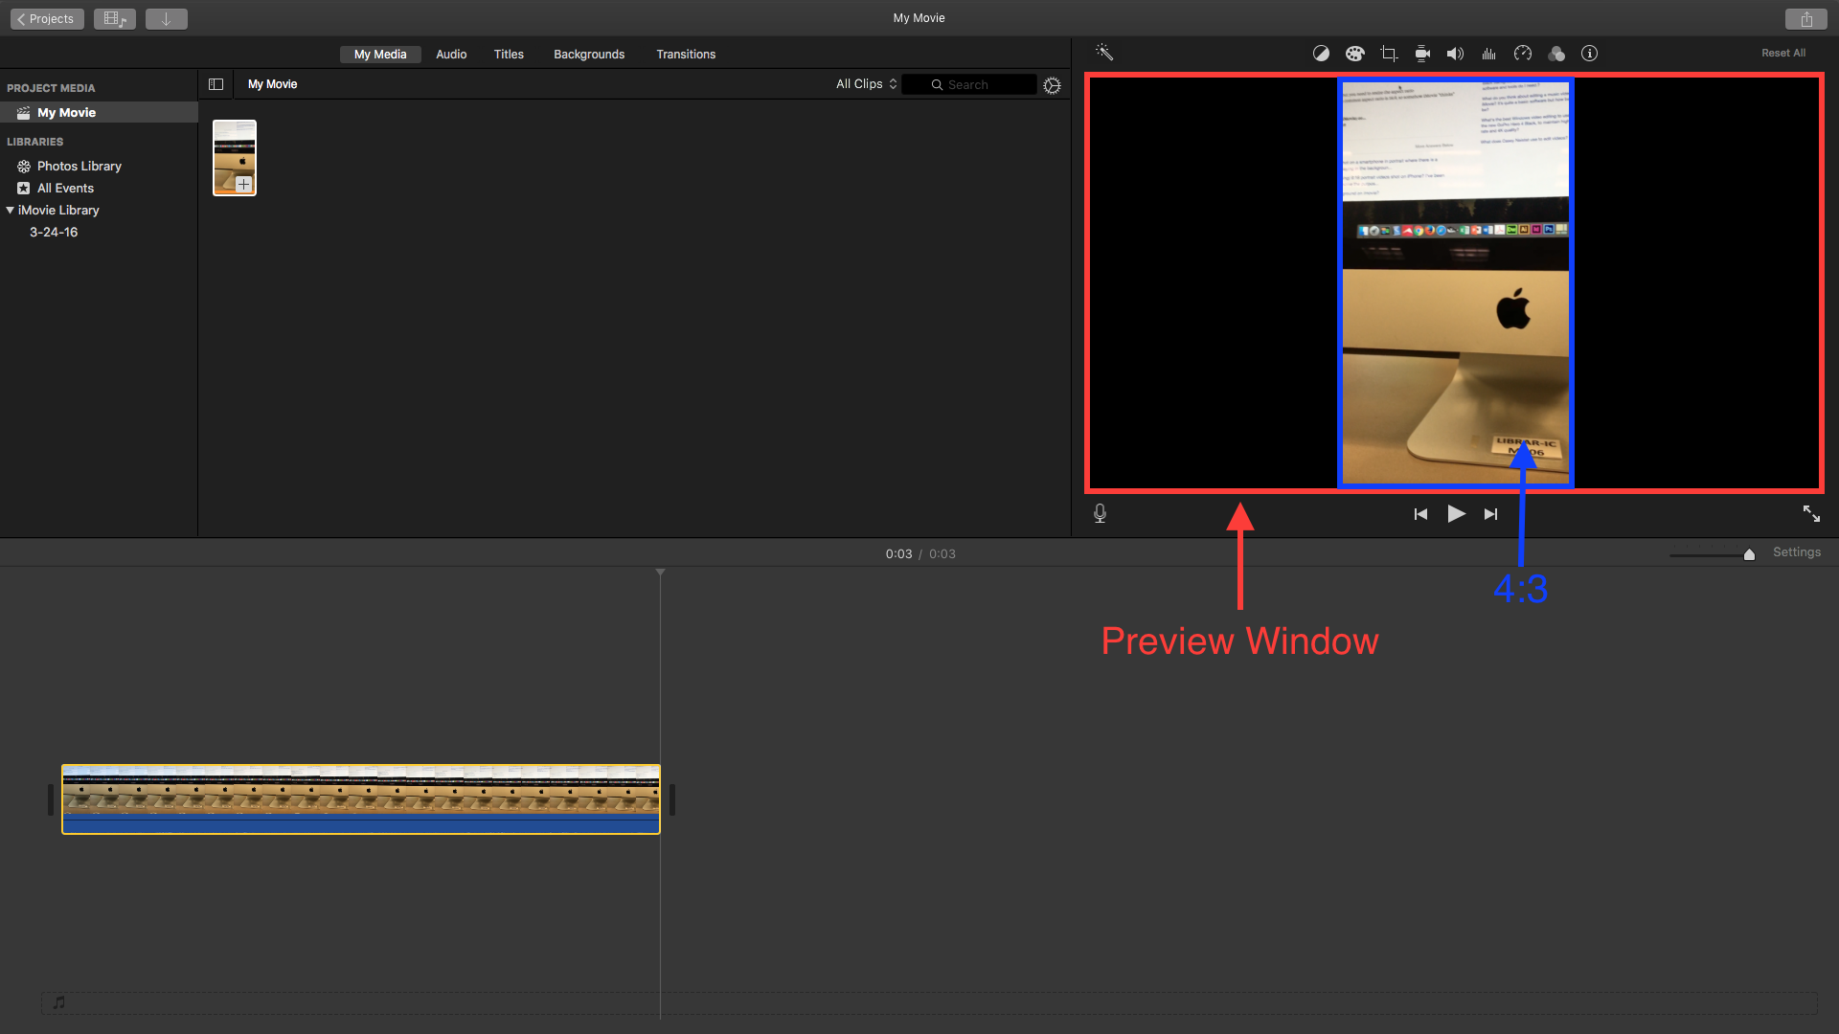Open the speed adjustment speedometer icon

click(x=1523, y=54)
